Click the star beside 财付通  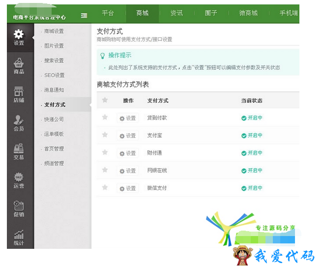105,152
